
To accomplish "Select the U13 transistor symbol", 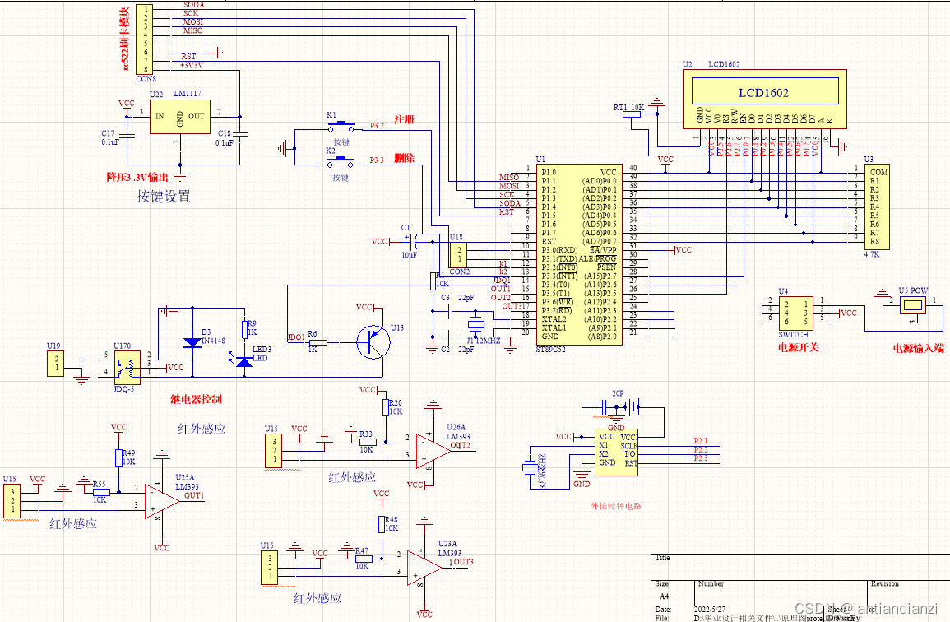I will [373, 342].
